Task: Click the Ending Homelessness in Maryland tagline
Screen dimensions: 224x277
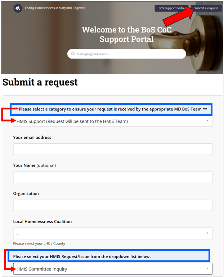Action: coord(55,8)
